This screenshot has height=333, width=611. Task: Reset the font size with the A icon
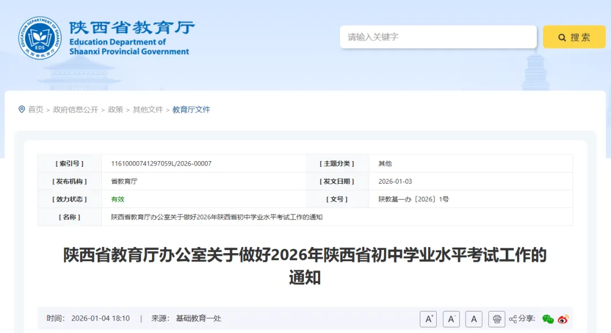coord(474,319)
